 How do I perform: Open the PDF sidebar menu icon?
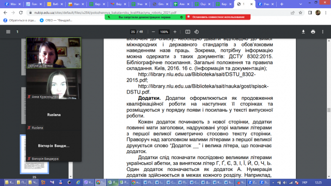pyautogui.click(x=8, y=32)
